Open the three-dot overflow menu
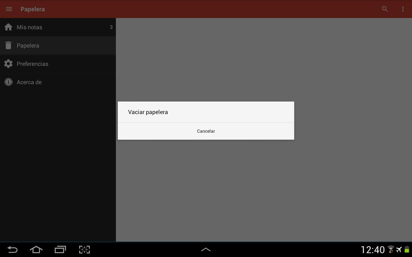Screen dimensions: 412x257 click(x=403, y=9)
